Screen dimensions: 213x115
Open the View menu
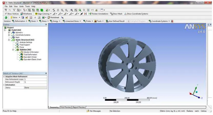[x=16, y=6]
